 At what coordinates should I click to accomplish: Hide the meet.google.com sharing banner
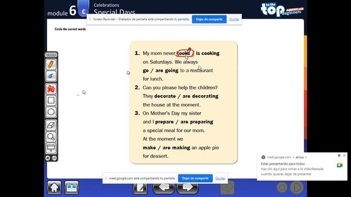[220, 178]
